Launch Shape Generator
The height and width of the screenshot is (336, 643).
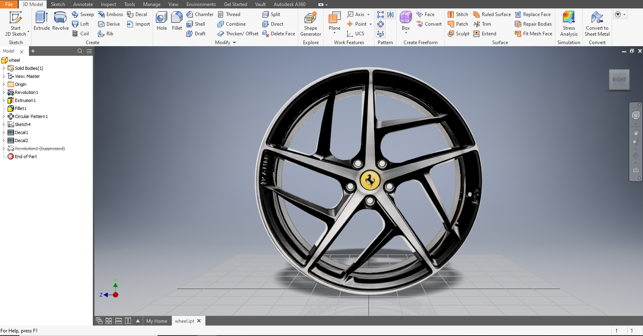tap(311, 24)
